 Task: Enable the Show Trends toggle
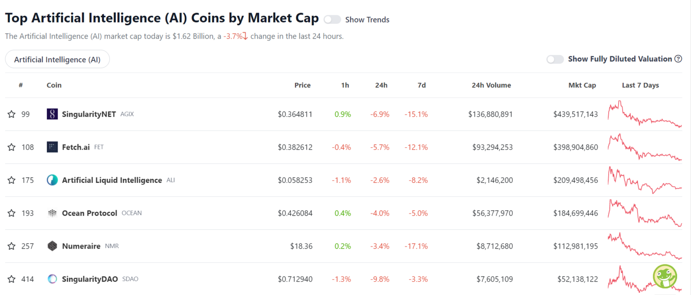pyautogui.click(x=332, y=20)
